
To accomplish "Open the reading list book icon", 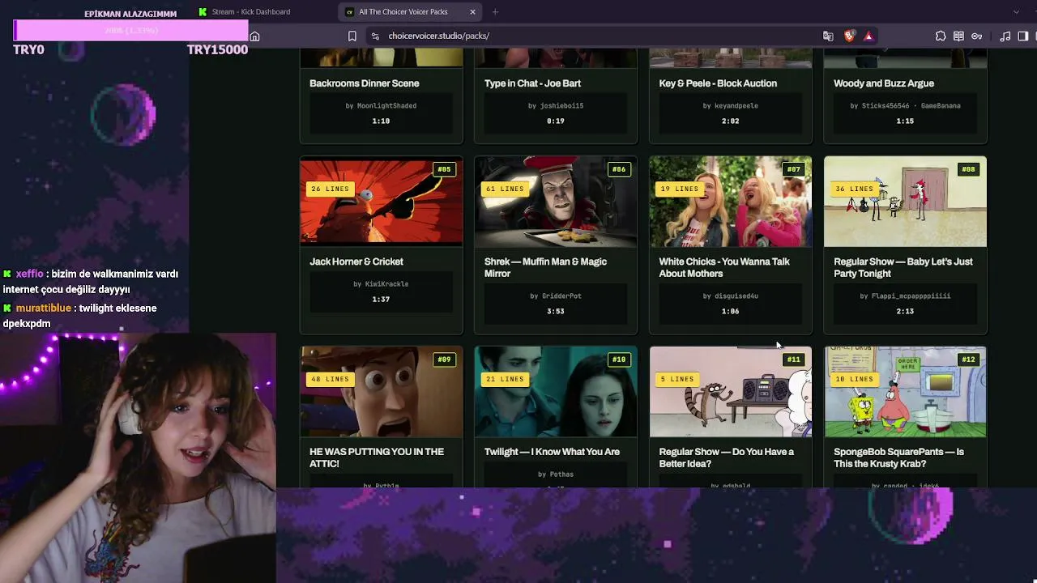I will pos(958,36).
